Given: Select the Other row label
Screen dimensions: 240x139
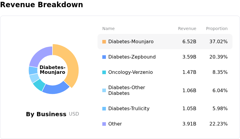Looking at the screenshot, I should (115, 124).
